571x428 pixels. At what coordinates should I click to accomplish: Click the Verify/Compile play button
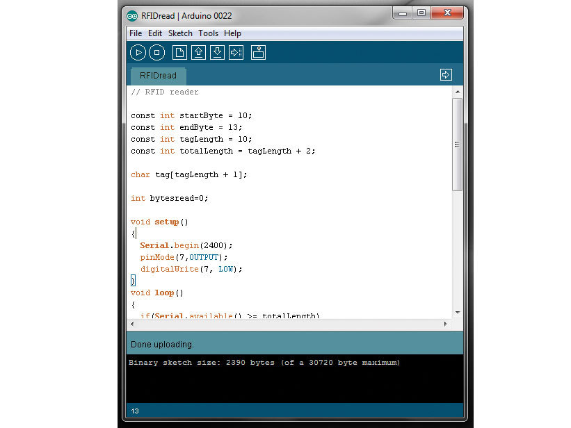pos(138,53)
